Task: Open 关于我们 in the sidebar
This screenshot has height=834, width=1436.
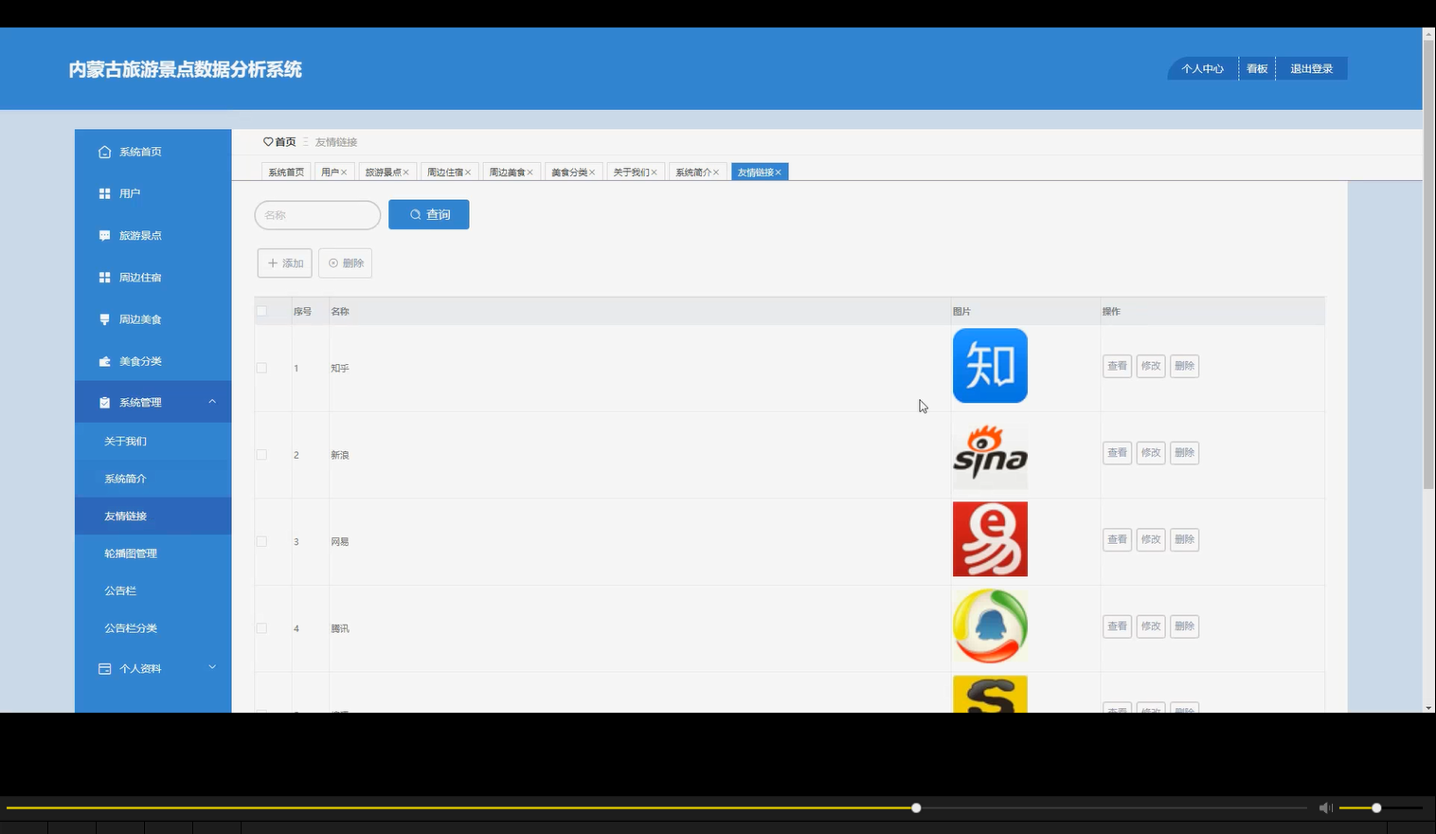Action: point(153,442)
